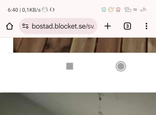This screenshot has height=115, width=156.
Task: Tap the yellow chick status icon
Action: (x=111, y=10)
